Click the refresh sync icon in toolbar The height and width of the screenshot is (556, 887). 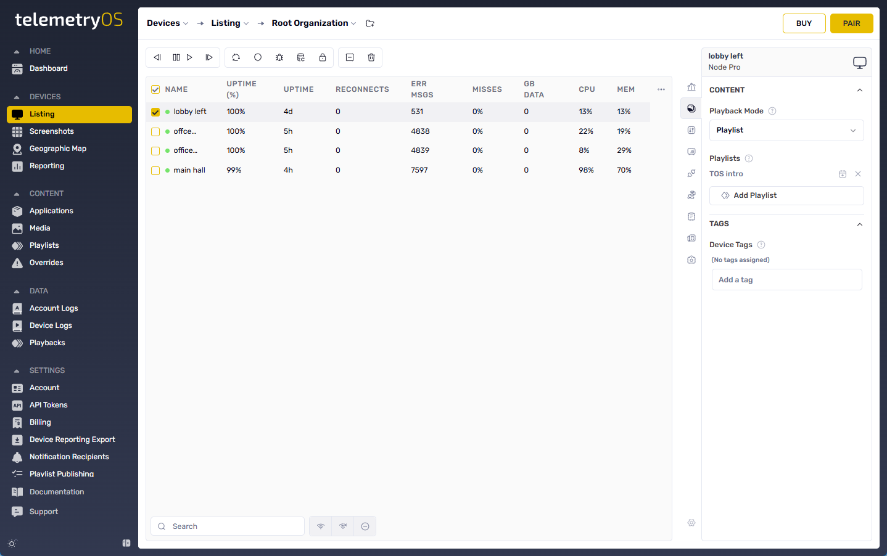coord(236,57)
